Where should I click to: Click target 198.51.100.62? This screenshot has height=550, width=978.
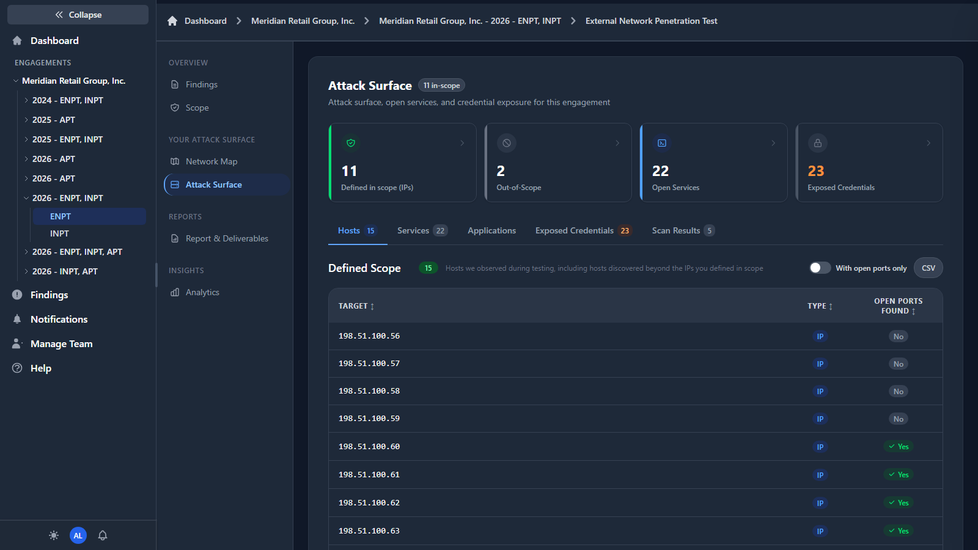pos(369,503)
